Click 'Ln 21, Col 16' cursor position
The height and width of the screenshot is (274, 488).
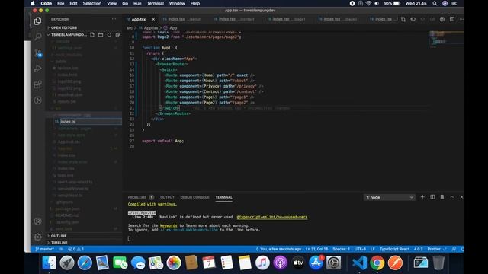tap(316, 249)
